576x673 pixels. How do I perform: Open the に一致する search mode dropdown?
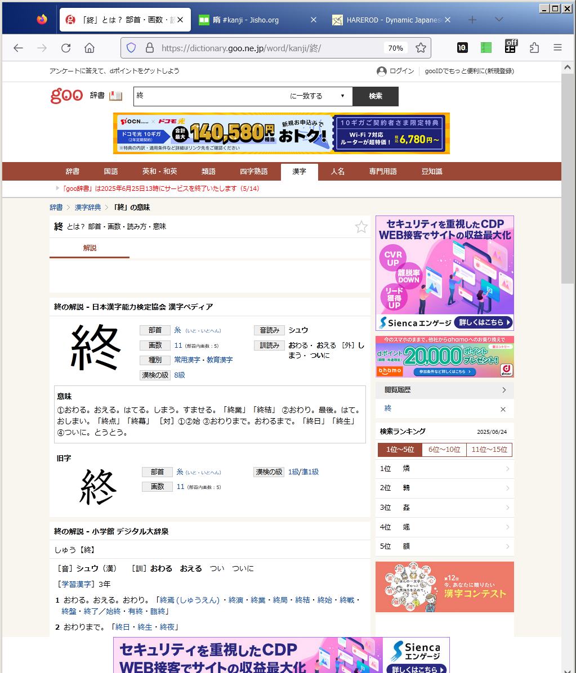[x=317, y=96]
